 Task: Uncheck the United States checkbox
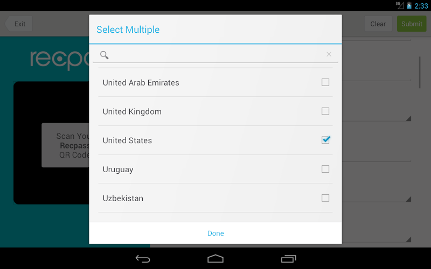[325, 140]
